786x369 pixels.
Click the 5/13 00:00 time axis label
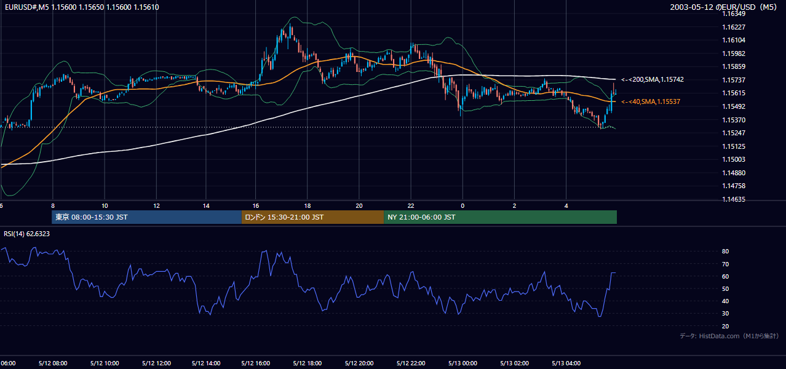point(464,363)
